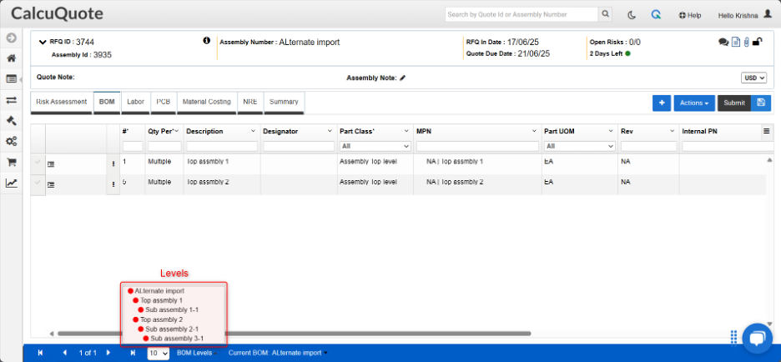Viewport: 781px width, 362px height.
Task: Click the info icon next to RFQ ID
Action: point(207,41)
